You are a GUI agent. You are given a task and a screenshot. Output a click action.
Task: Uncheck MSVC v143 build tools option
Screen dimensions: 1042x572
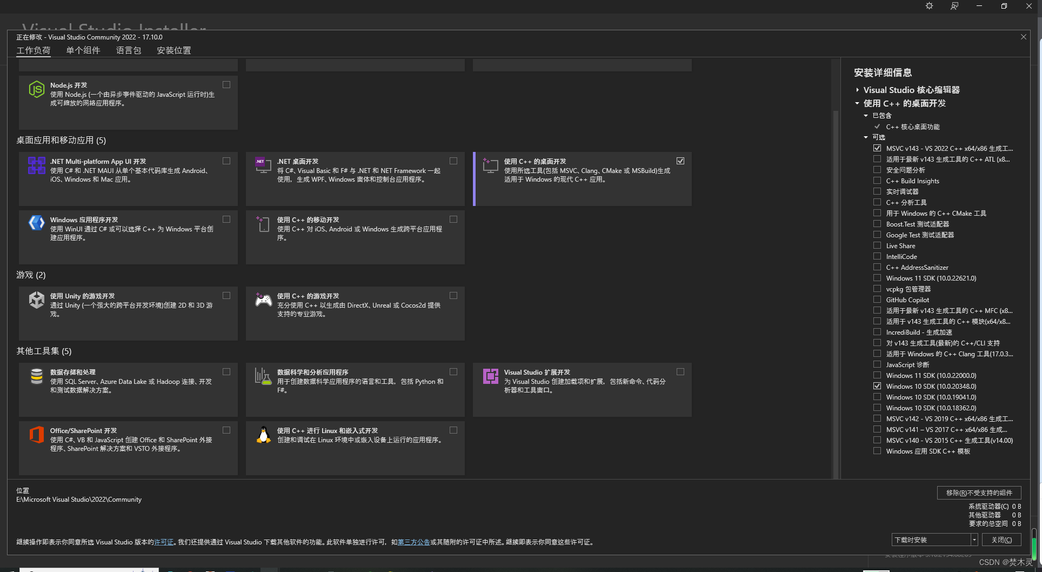(x=877, y=148)
